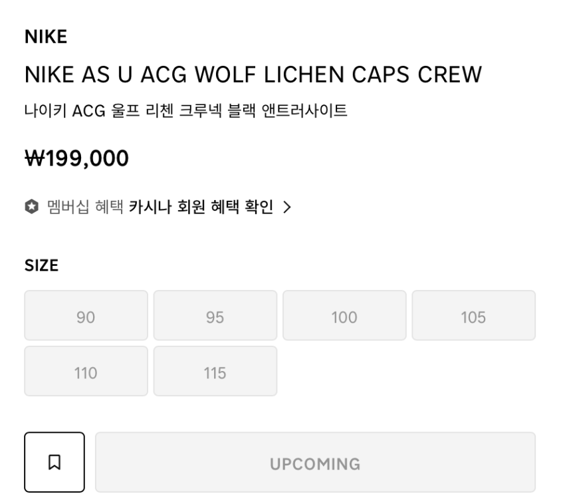
Task: Open the 카시나 회원 혜택 확인 link
Action: [x=201, y=207]
